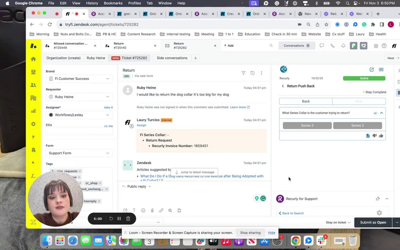Toggle text formatting options
The image size is (400, 250).
[x=134, y=211]
